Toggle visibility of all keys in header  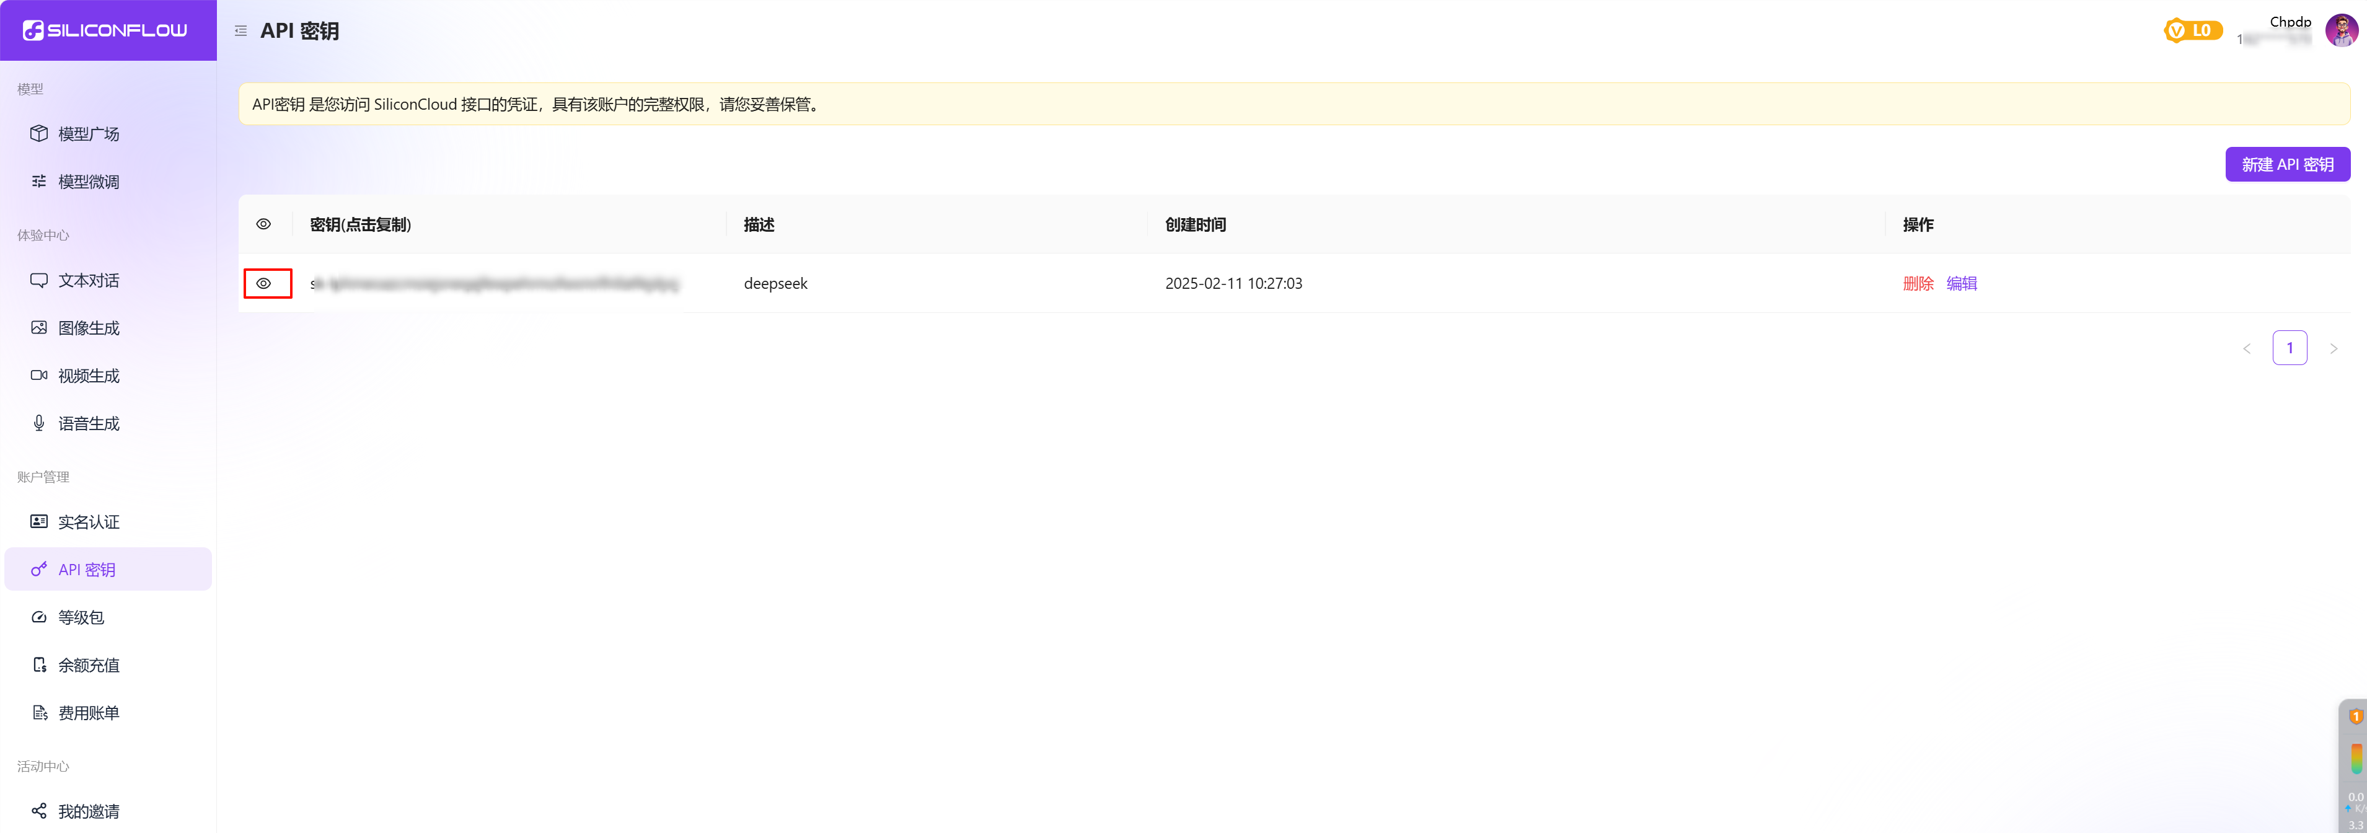[263, 224]
